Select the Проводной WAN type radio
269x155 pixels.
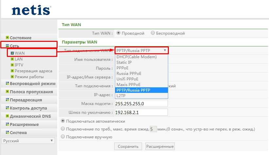[118, 33]
